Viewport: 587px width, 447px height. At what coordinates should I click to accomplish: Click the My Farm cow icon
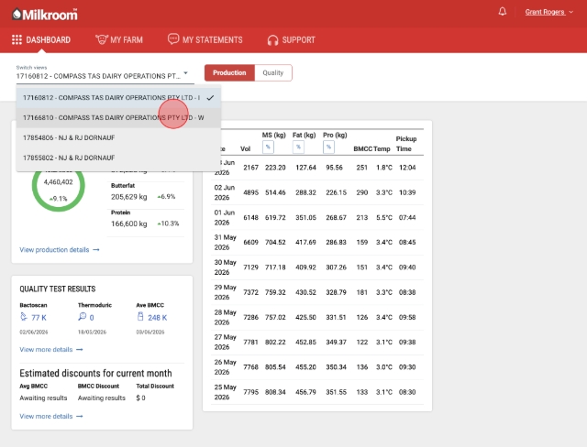[102, 39]
